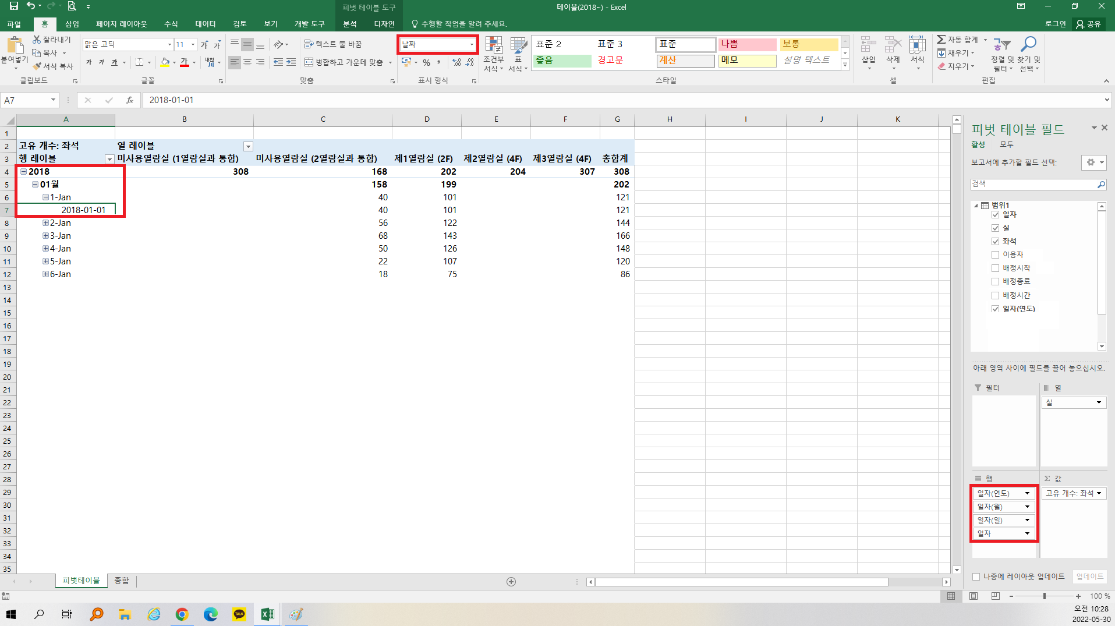
Task: Open Chrome from the Windows taskbar
Action: [182, 614]
